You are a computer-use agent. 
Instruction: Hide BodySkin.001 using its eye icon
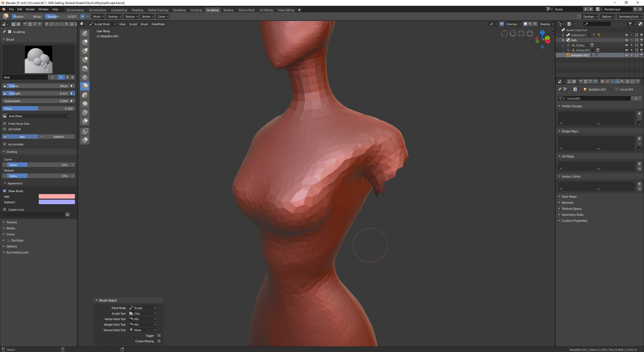[x=626, y=55]
